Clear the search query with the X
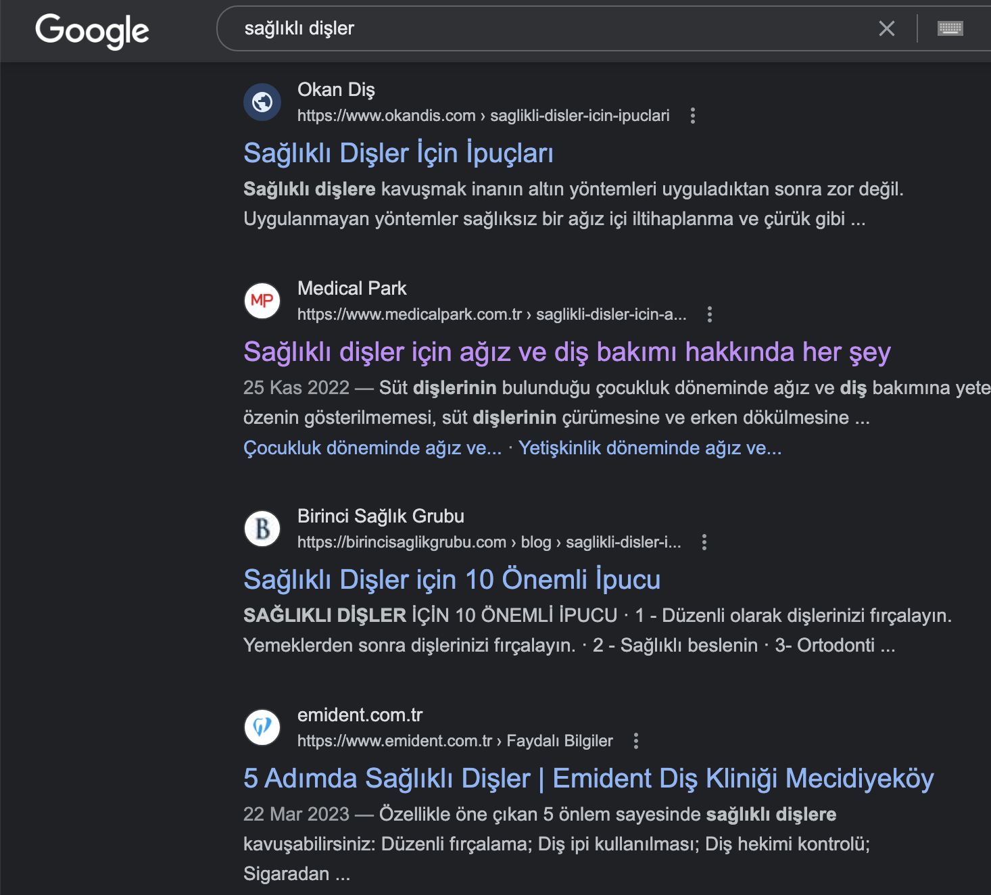 886,28
